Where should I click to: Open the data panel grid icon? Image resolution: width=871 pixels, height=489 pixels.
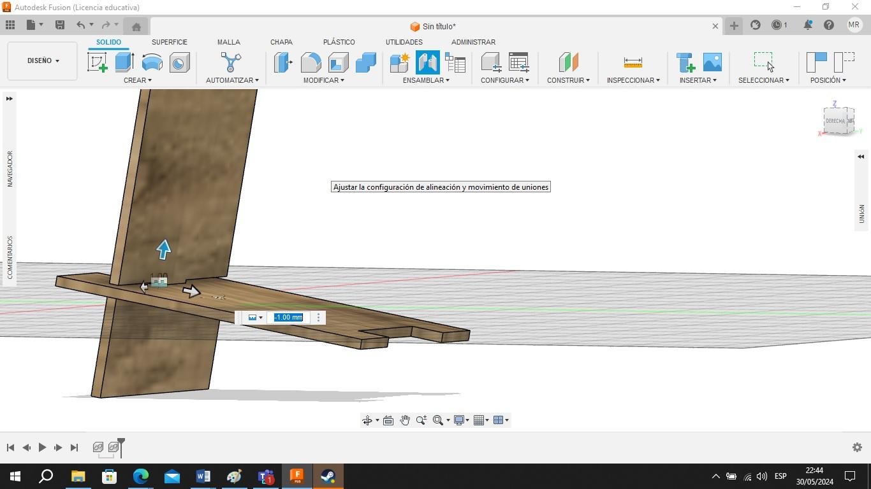(x=10, y=25)
